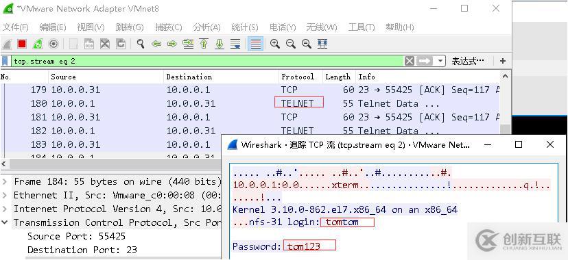Jump to last packet icon
This screenshot has height=260, width=568.
[220, 44]
